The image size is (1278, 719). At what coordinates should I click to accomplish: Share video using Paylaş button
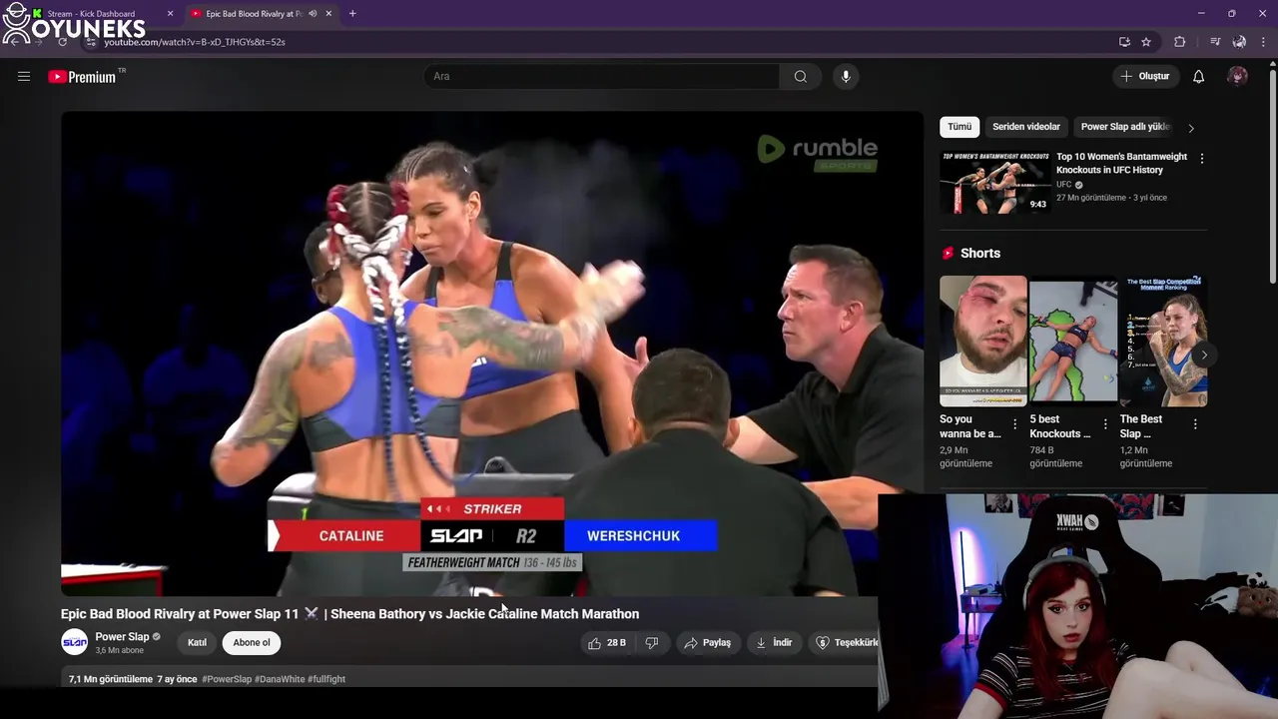coord(708,643)
